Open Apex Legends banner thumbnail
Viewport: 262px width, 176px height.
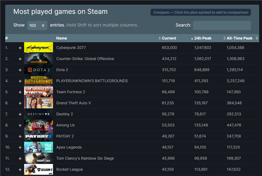click(x=38, y=147)
